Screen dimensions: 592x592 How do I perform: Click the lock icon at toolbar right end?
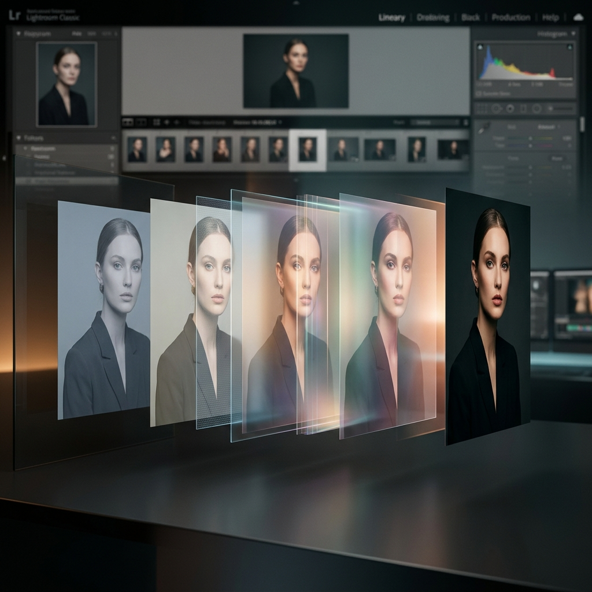(x=465, y=123)
